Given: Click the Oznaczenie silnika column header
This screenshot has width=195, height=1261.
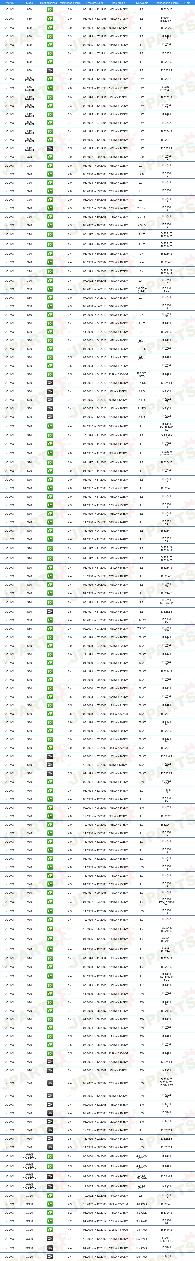Looking at the screenshot, I should pos(167,3).
